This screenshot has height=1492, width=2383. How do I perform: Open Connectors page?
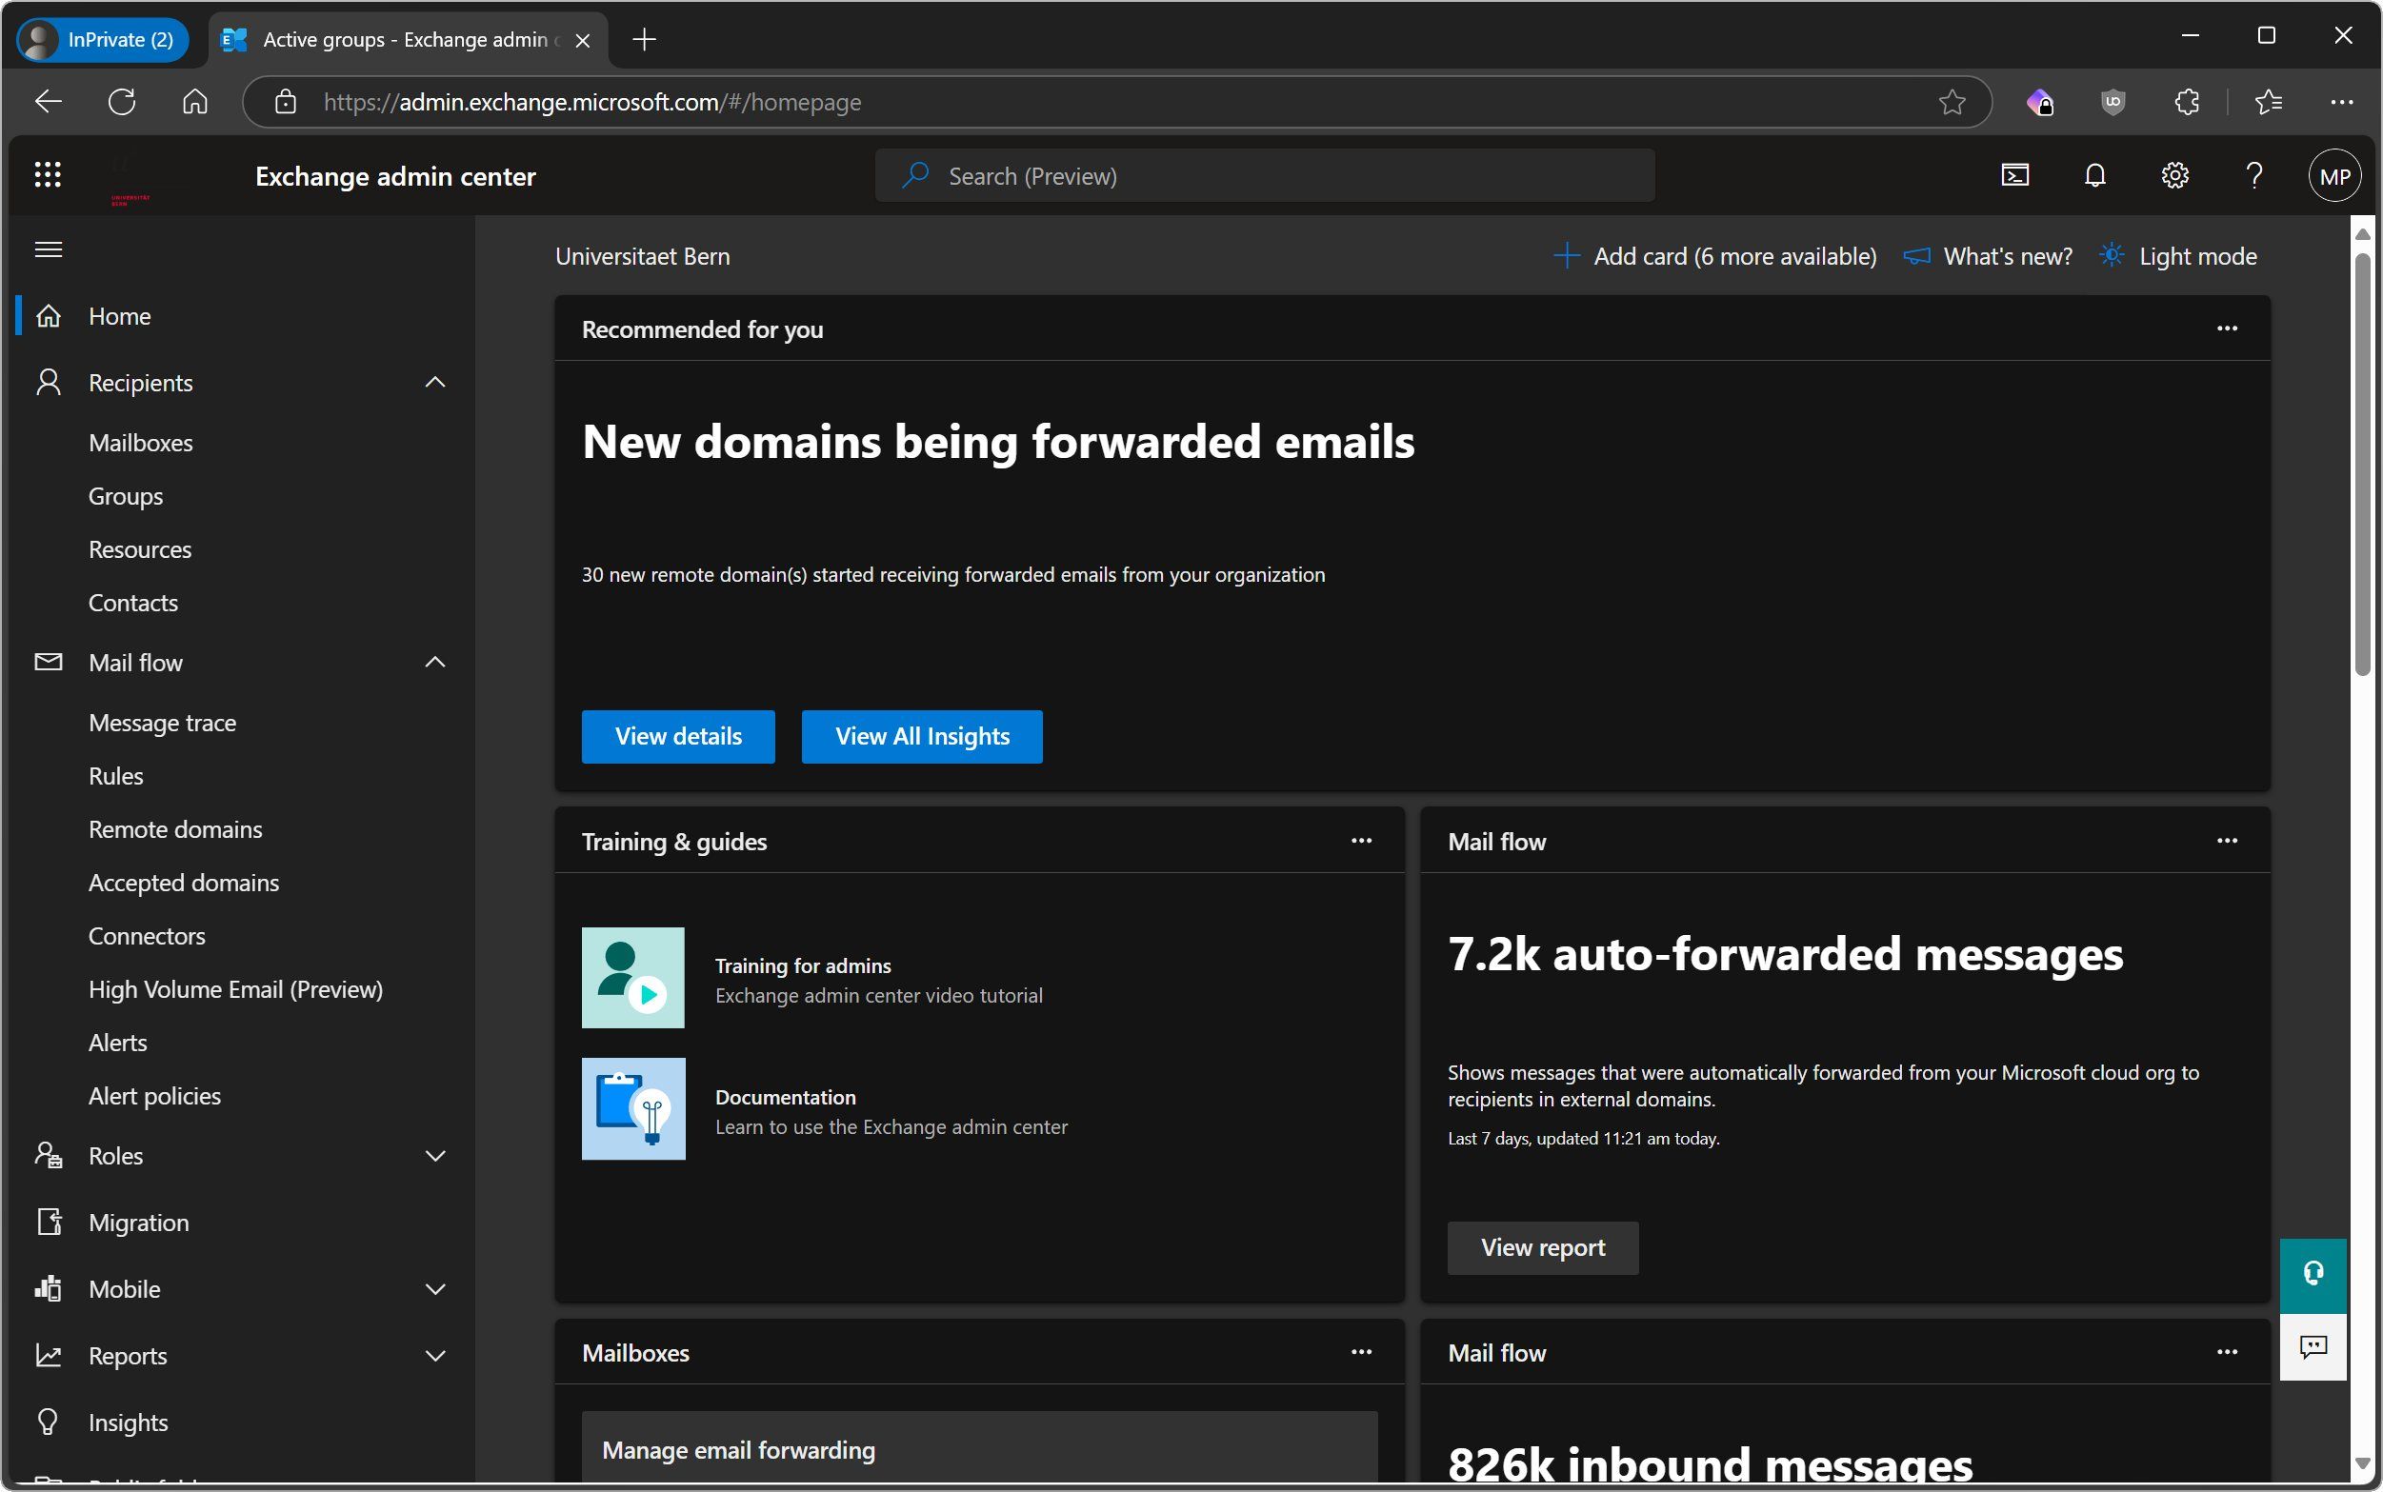point(147,937)
